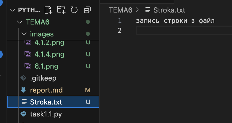Click the Python icon of task1.1.py
The width and height of the screenshot is (232, 123).
click(23, 114)
